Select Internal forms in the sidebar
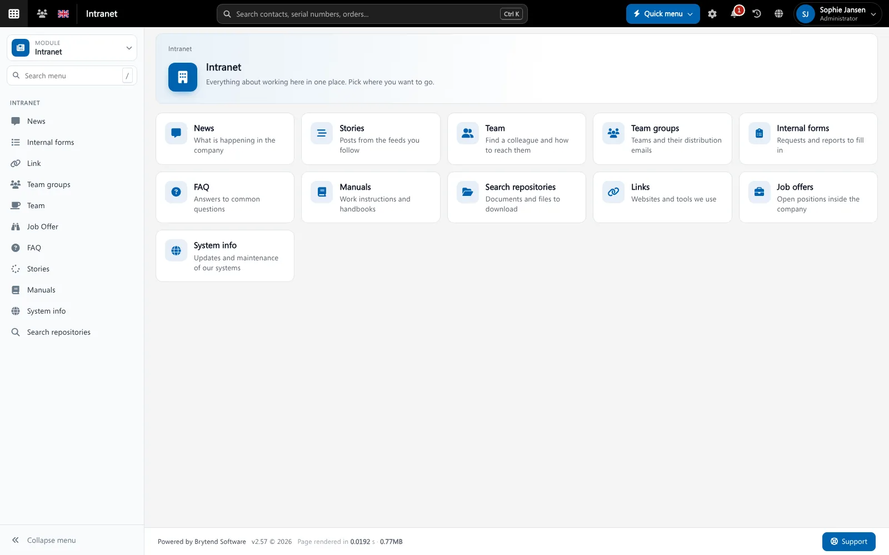 (72, 142)
